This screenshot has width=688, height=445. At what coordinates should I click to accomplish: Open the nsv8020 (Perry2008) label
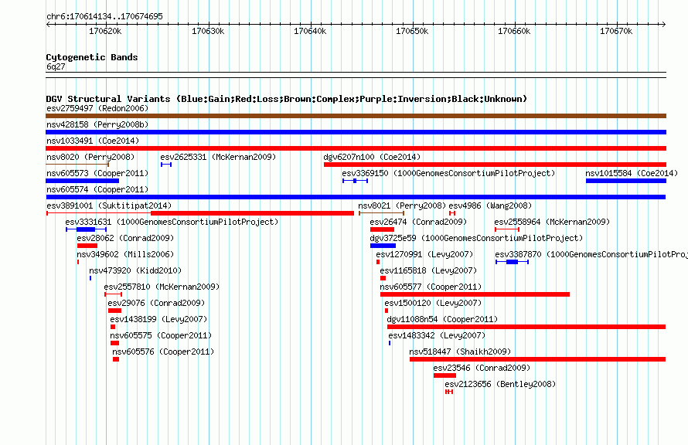click(x=90, y=157)
